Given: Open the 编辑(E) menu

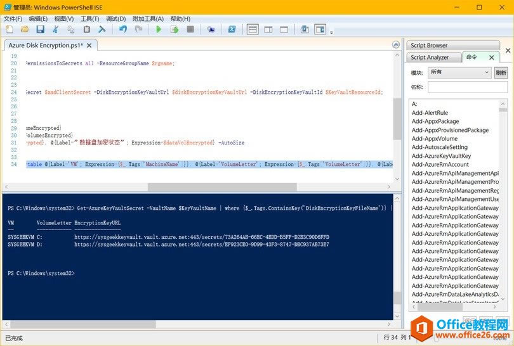Looking at the screenshot, I should (38, 18).
